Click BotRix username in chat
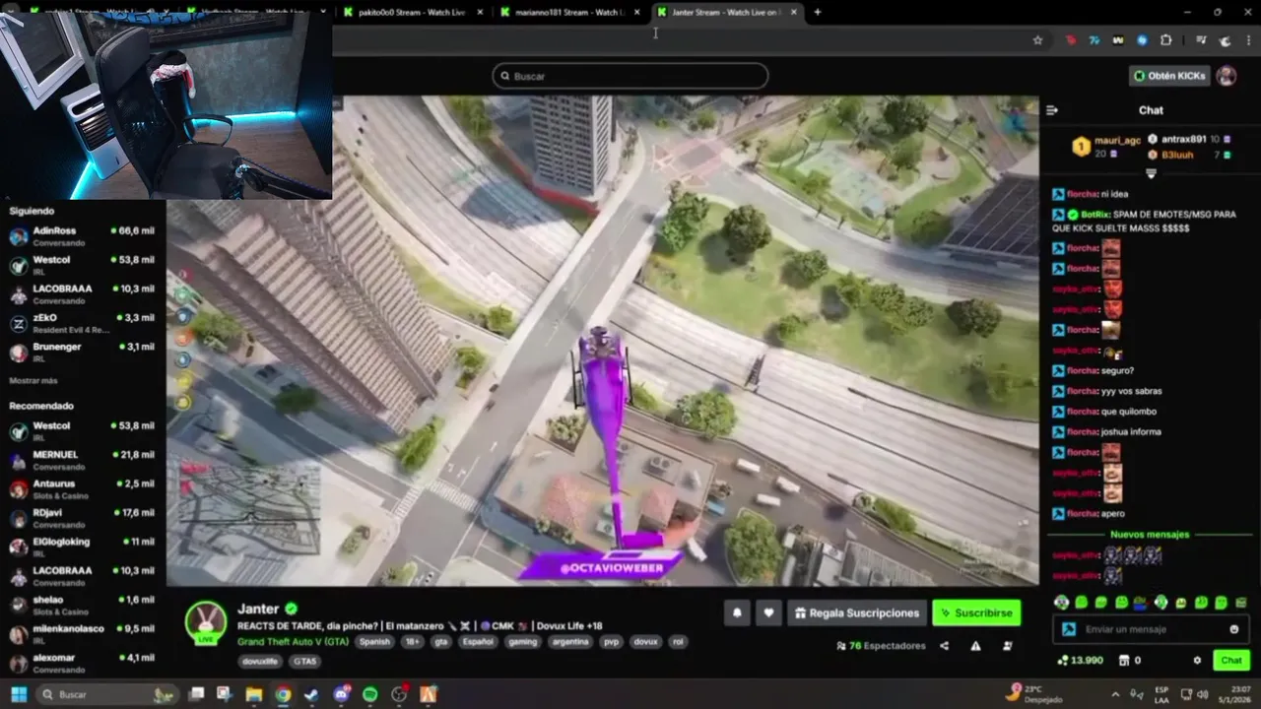This screenshot has width=1261, height=709. pos(1096,214)
